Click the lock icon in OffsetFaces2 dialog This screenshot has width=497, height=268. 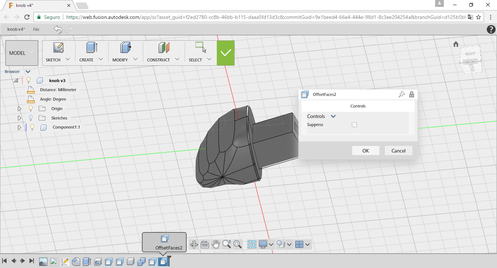[411, 94]
